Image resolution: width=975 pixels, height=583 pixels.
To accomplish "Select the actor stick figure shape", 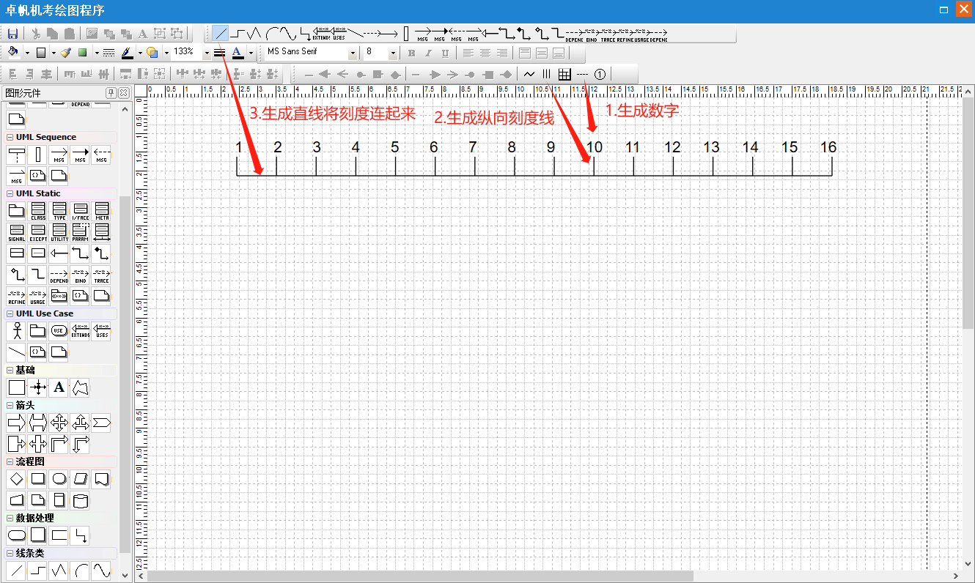I will (16, 331).
